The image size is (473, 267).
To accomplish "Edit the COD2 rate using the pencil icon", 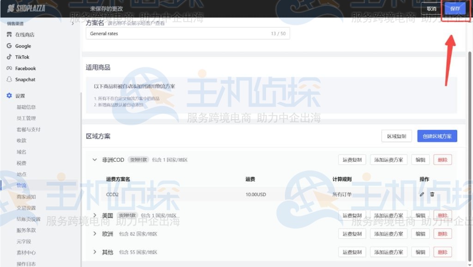I will (x=421, y=195).
